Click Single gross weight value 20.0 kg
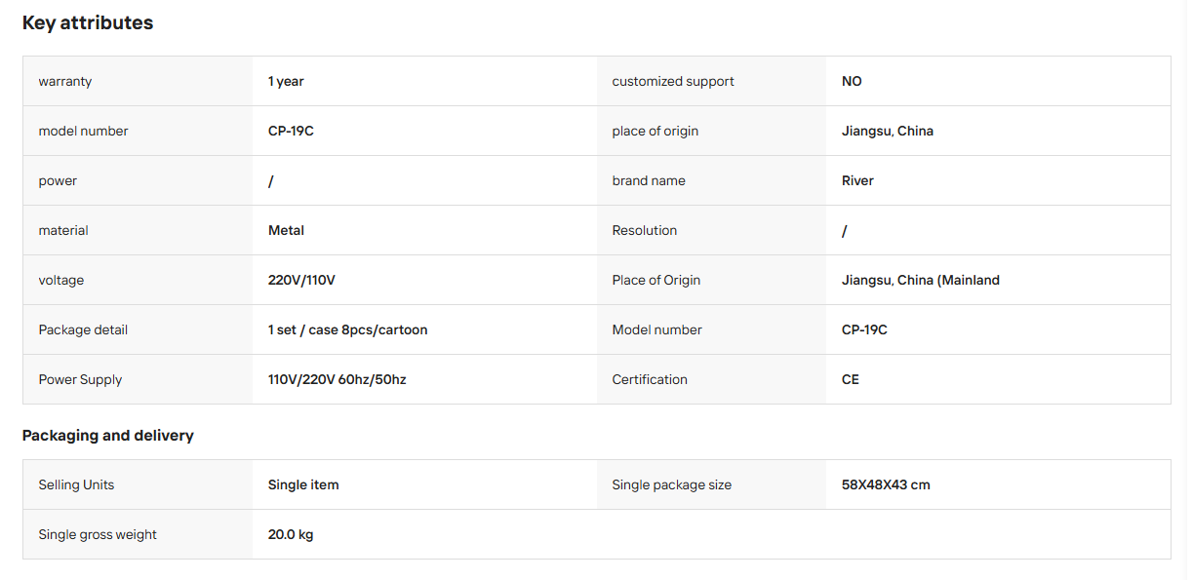 [291, 534]
